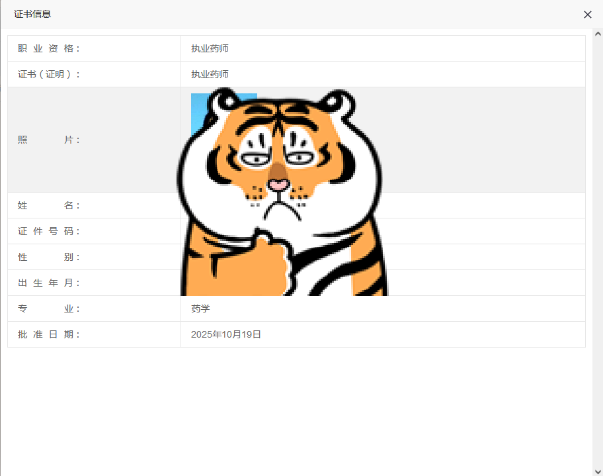The image size is (603, 476).
Task: Click the 出生年月 label
Action: coord(49,283)
